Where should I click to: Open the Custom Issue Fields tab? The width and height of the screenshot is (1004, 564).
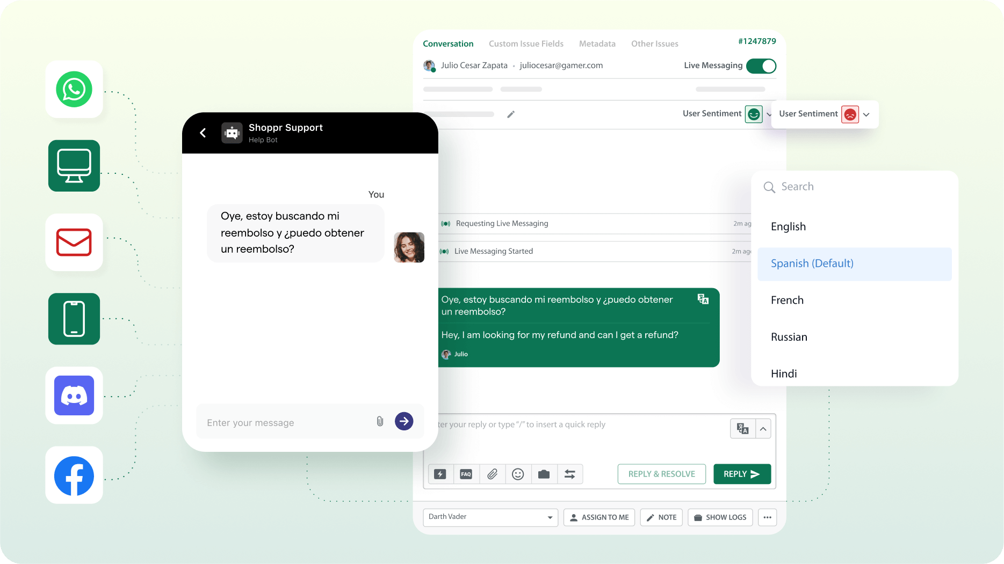coord(526,43)
